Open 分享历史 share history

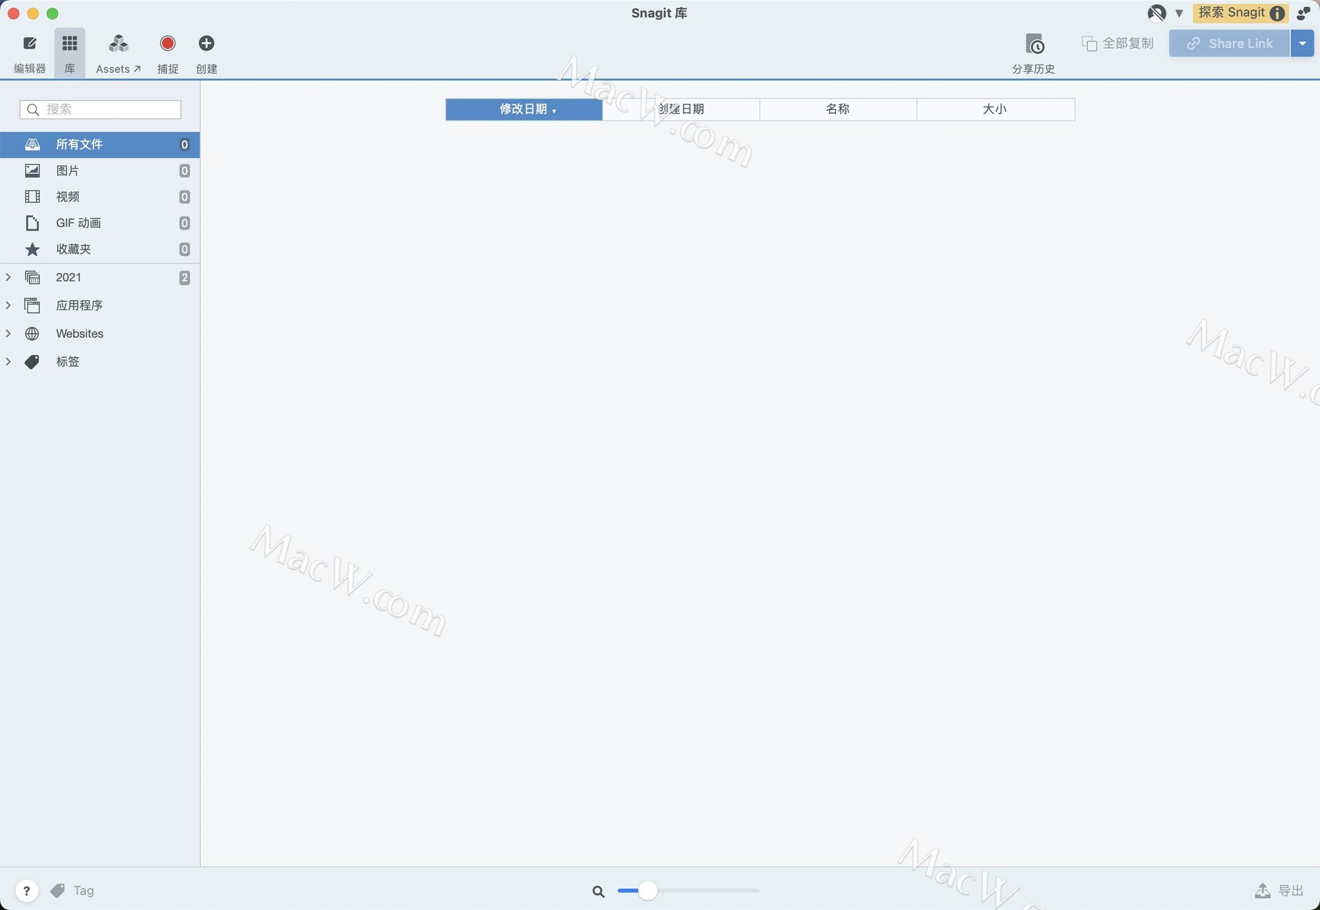point(1033,54)
